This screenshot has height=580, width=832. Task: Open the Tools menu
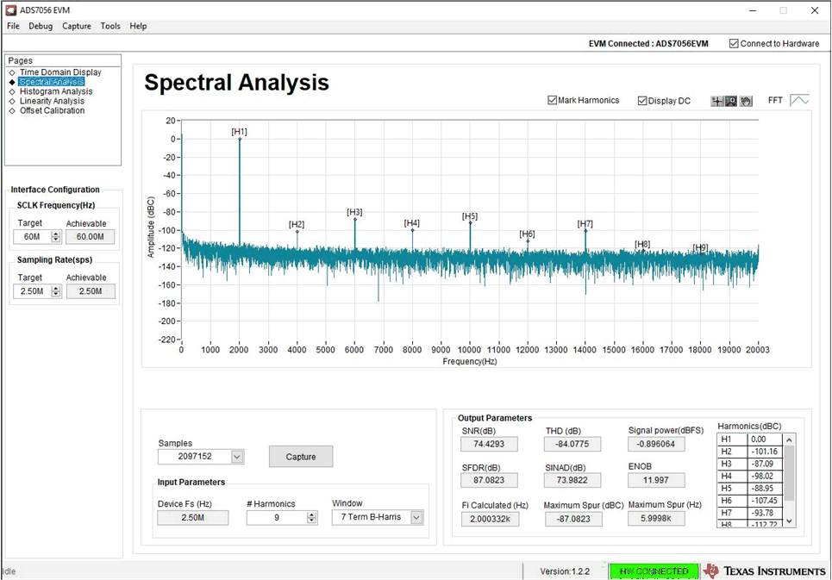coord(110,26)
